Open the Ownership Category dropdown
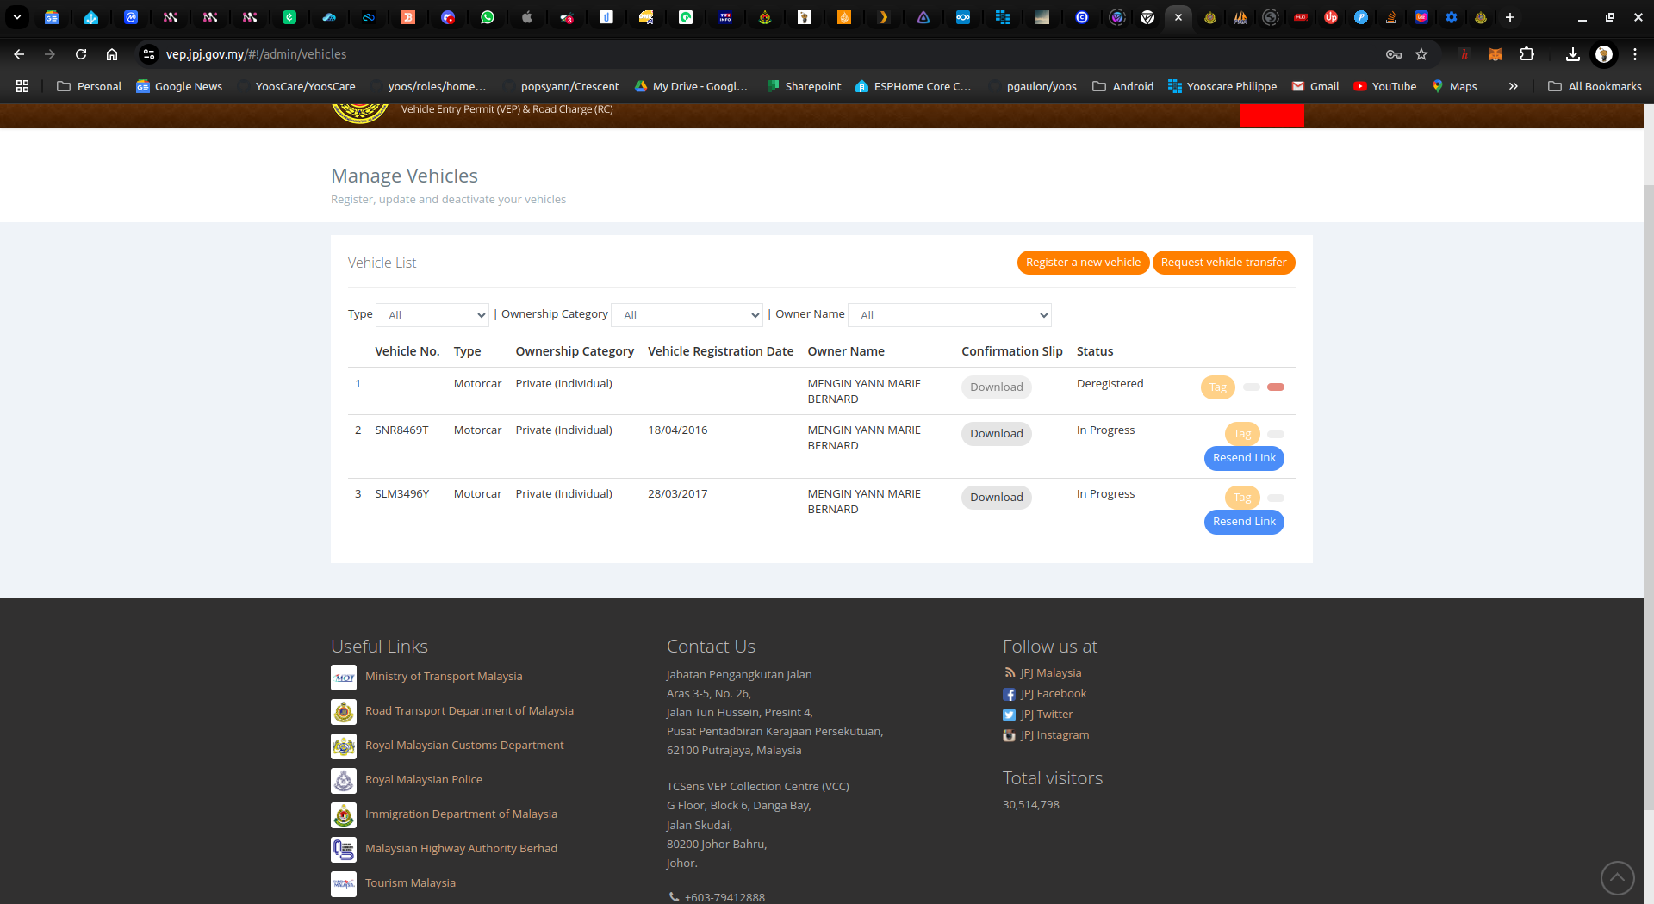 (x=687, y=315)
